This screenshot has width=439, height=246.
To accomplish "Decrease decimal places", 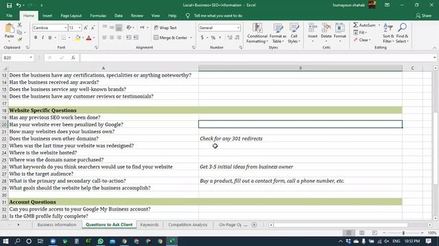I will [237, 38].
